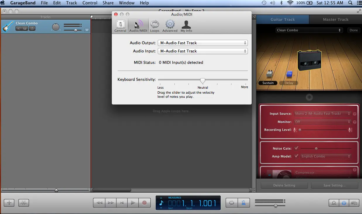Open the Clean Combo preset dropdown
The width and height of the screenshot is (362, 214).
(x=309, y=30)
